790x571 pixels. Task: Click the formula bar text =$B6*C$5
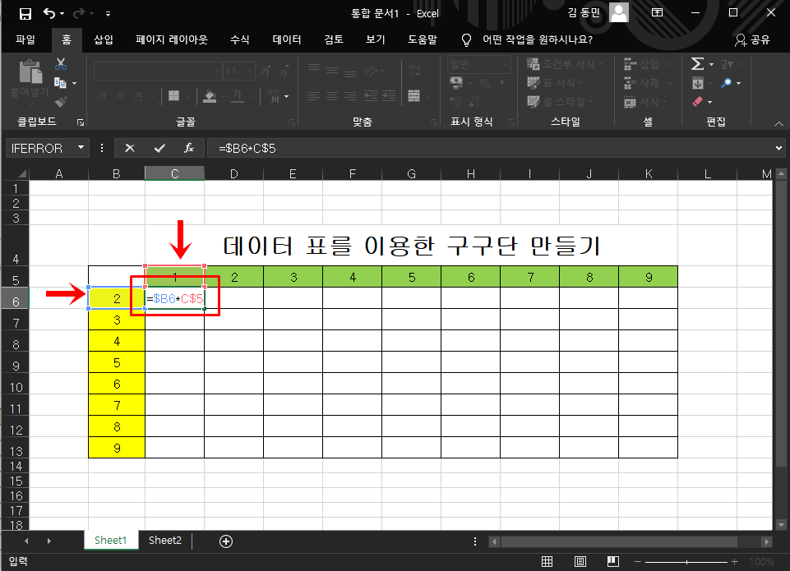click(247, 149)
